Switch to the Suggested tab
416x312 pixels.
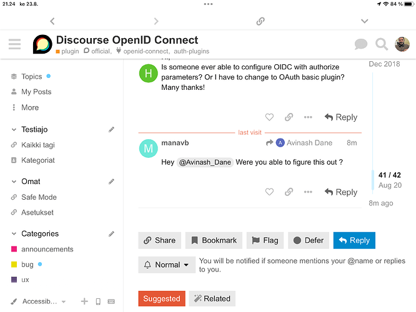162,298
